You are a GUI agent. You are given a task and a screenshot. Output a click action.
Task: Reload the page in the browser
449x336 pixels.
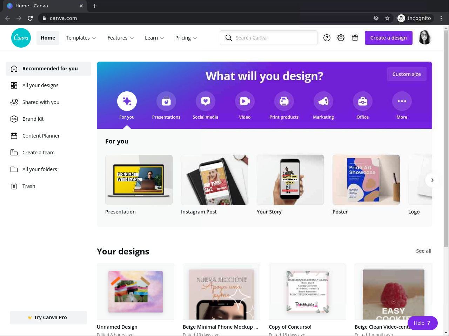pyautogui.click(x=30, y=18)
